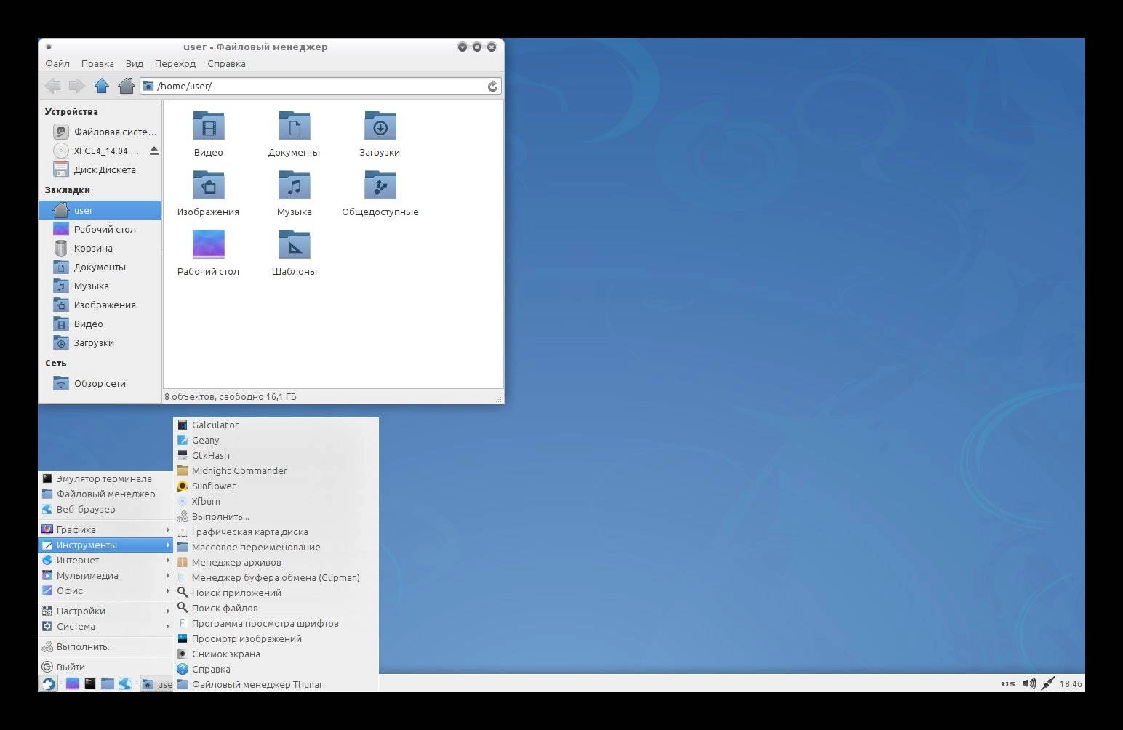Open the Правка menu
The height and width of the screenshot is (730, 1123).
pyautogui.click(x=97, y=64)
